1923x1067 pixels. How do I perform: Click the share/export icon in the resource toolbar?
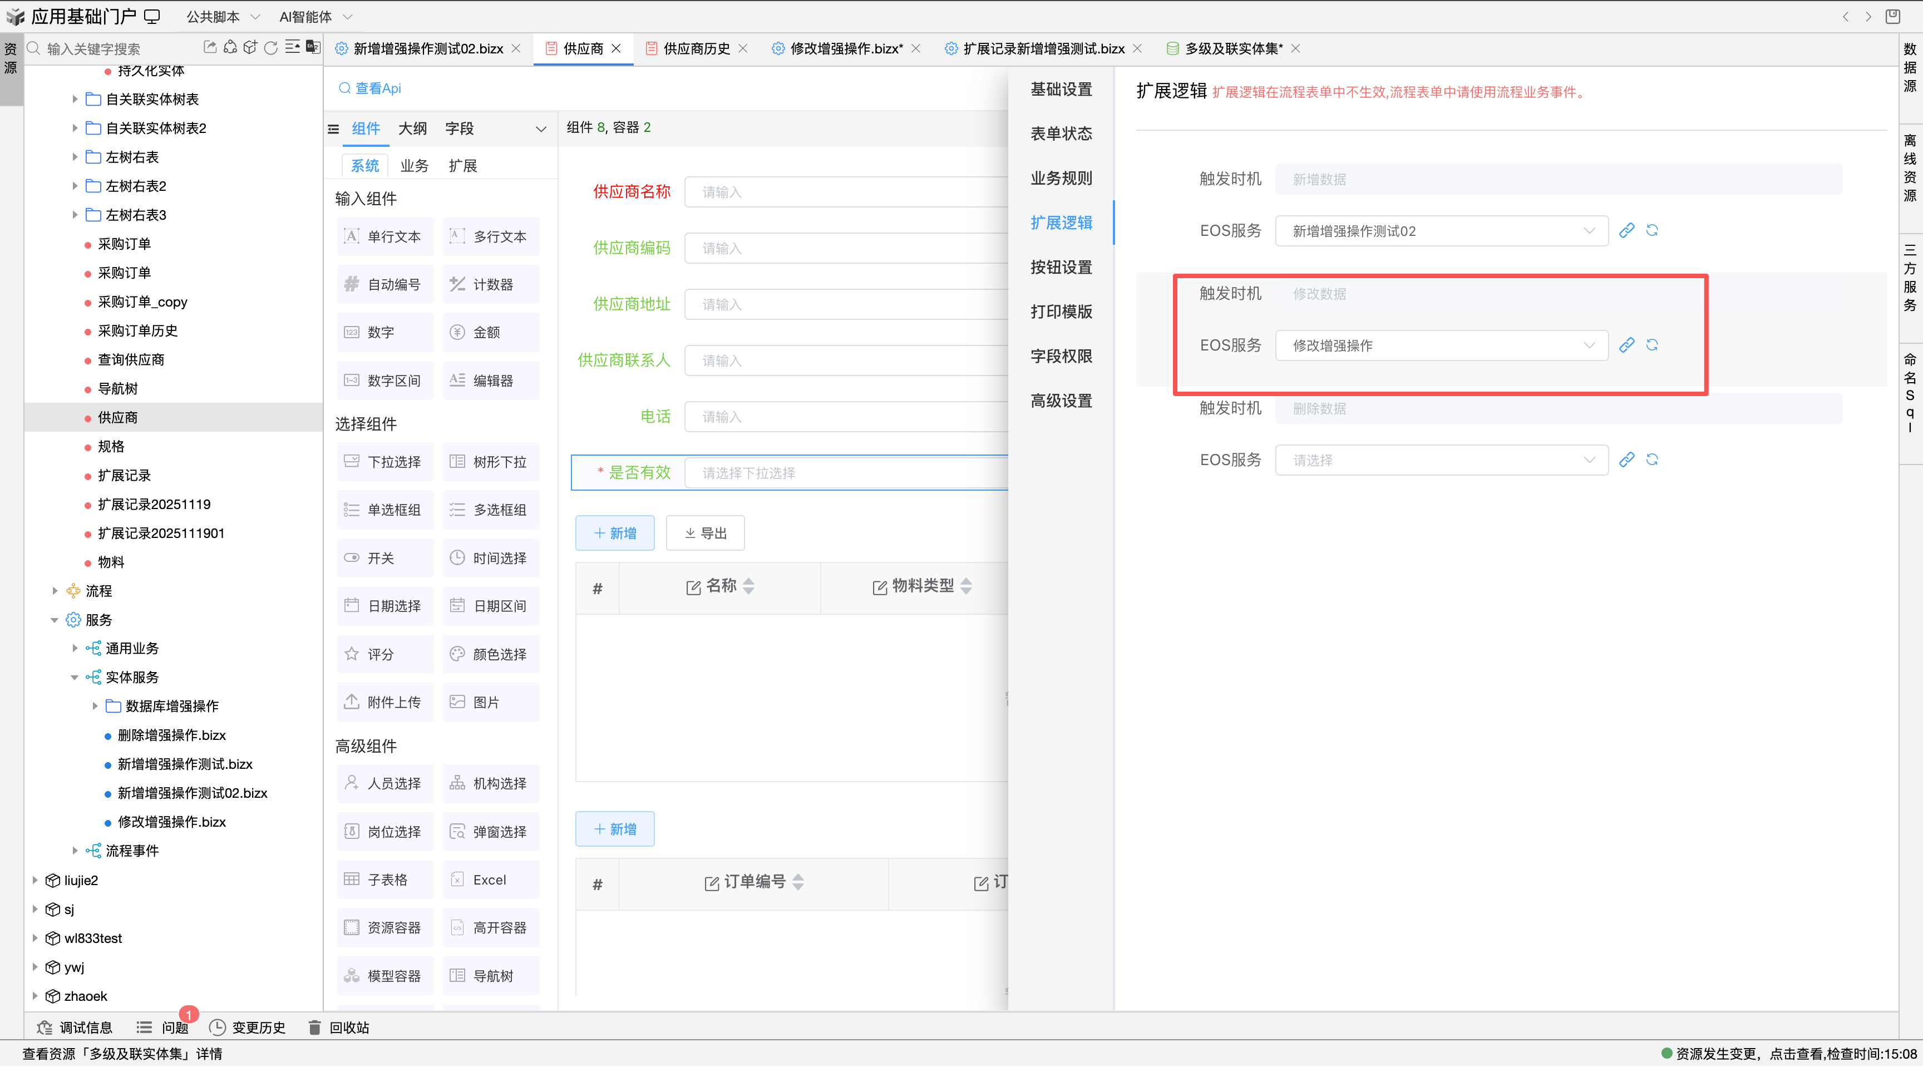(x=210, y=48)
